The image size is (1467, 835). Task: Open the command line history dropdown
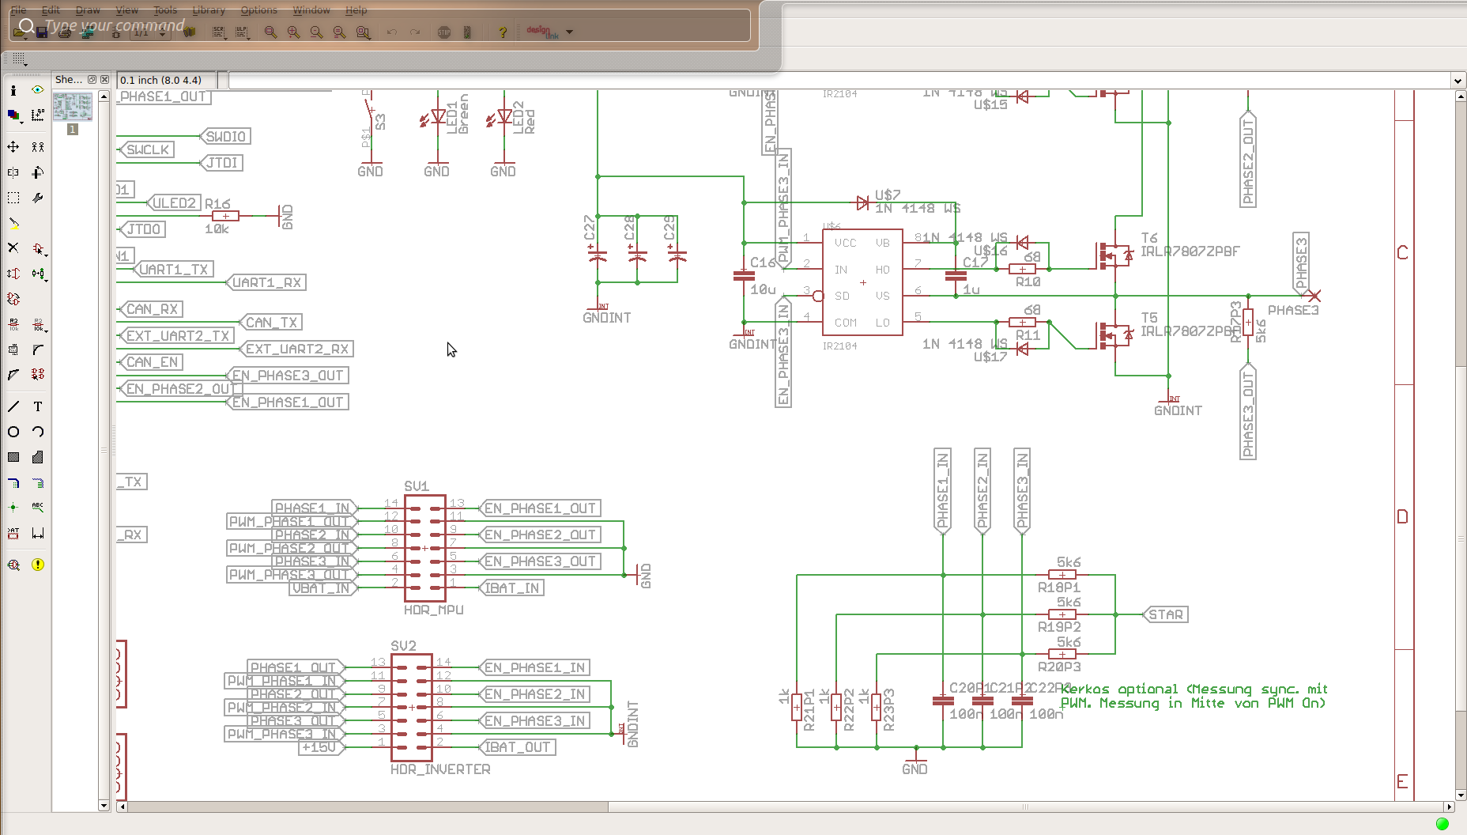point(1458,81)
